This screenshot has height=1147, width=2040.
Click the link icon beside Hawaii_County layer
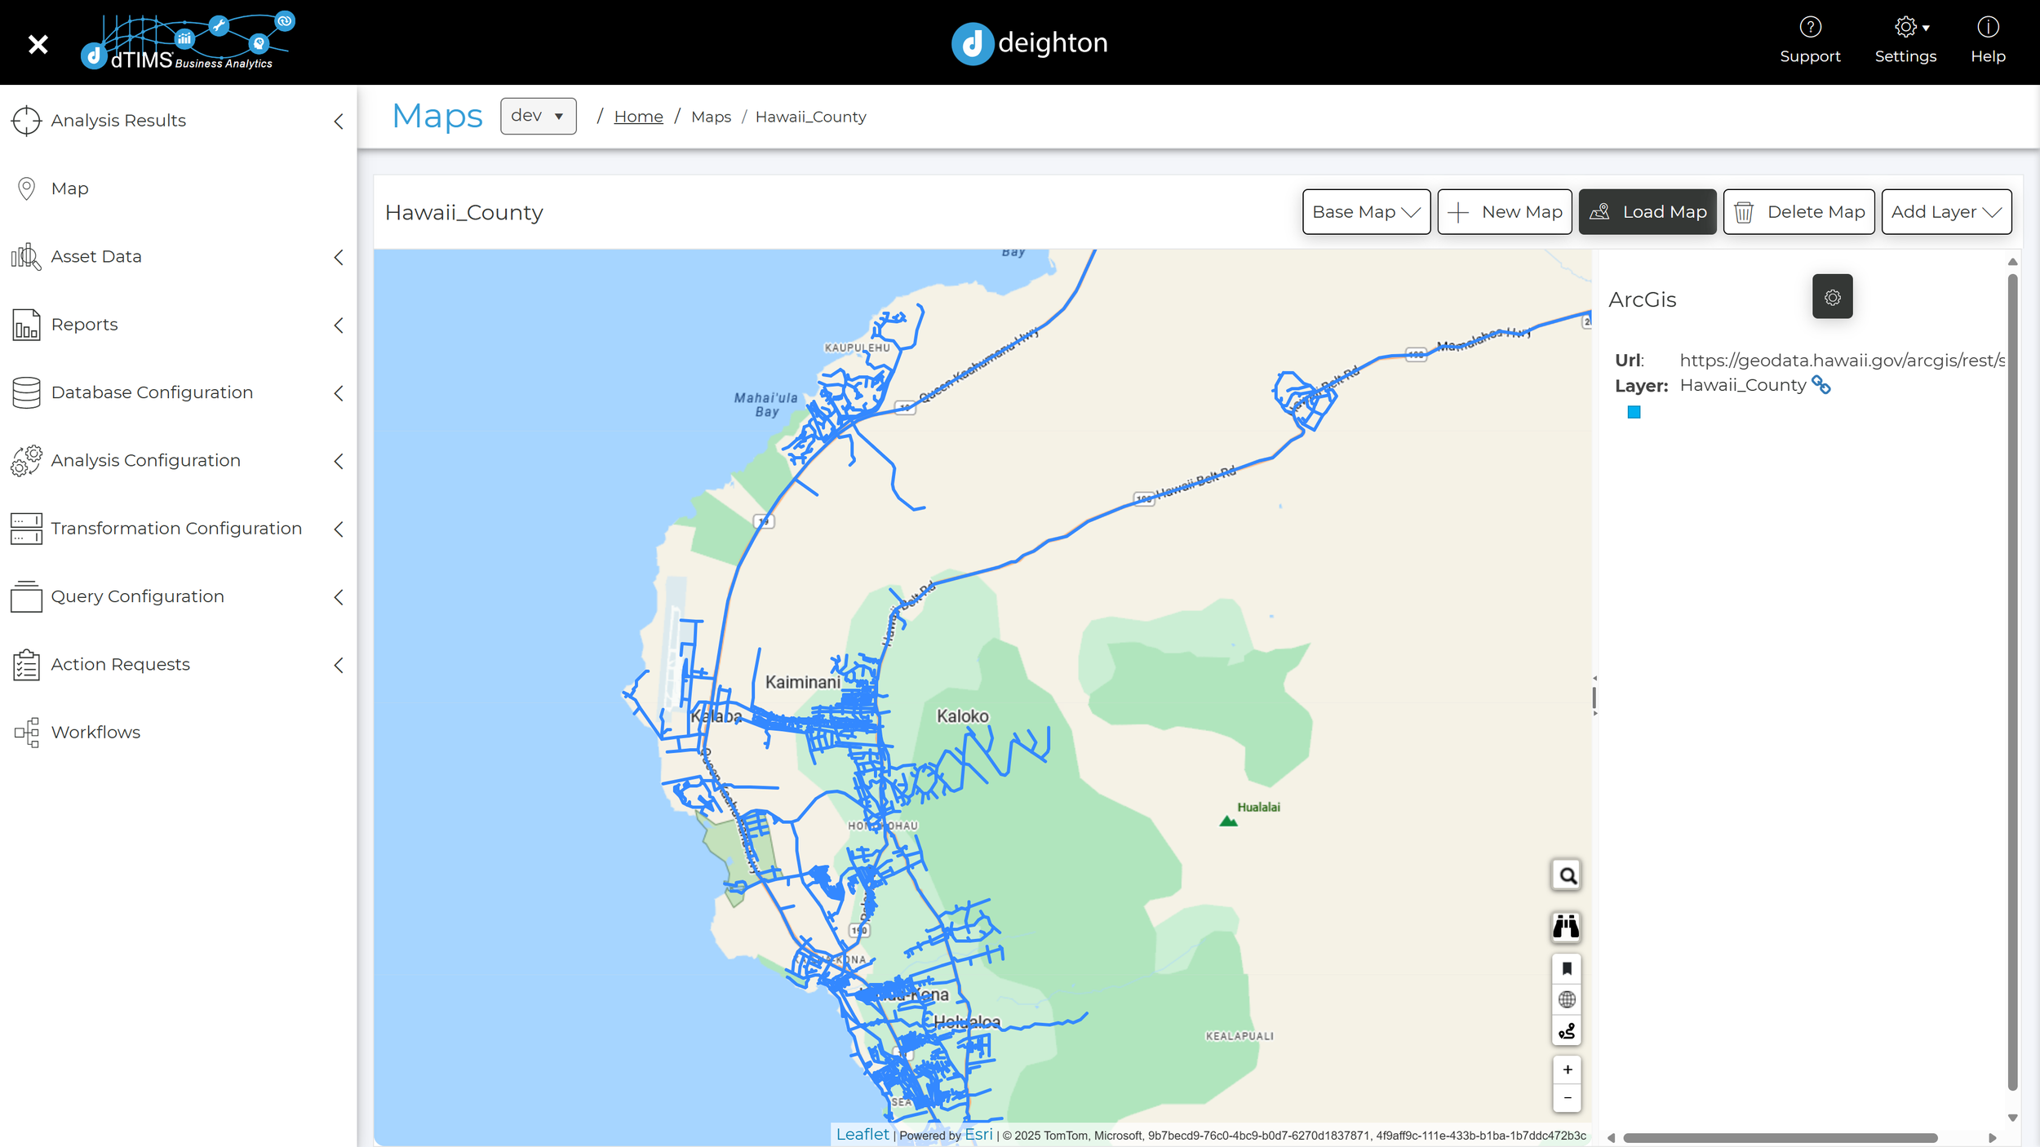1821,385
